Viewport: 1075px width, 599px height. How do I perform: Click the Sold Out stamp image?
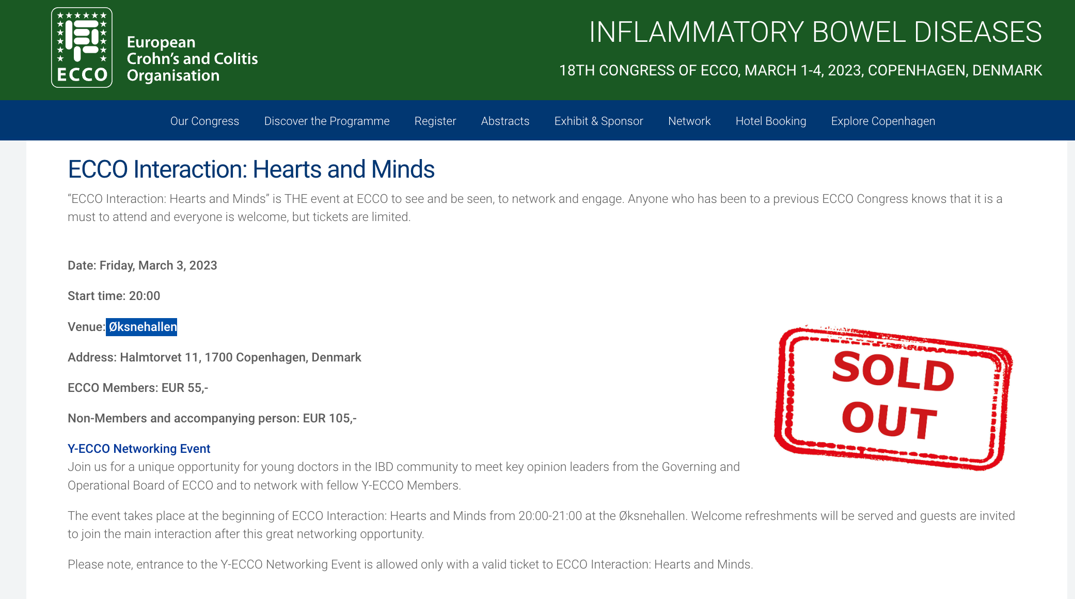[x=893, y=398]
